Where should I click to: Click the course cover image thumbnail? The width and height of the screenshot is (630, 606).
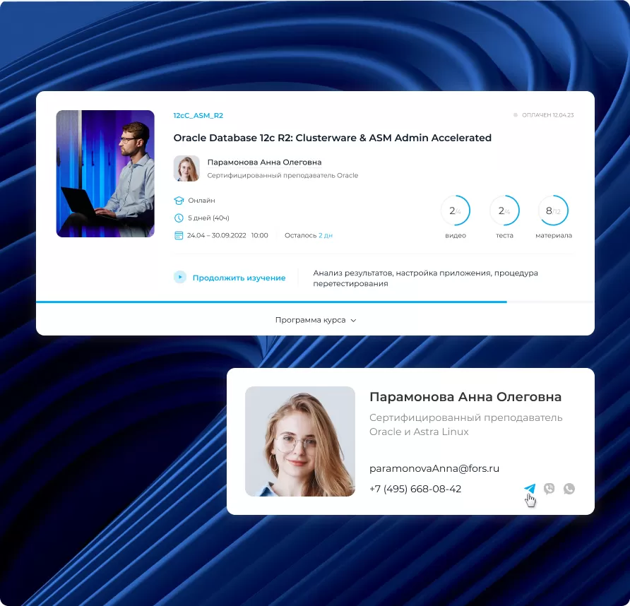(x=105, y=174)
